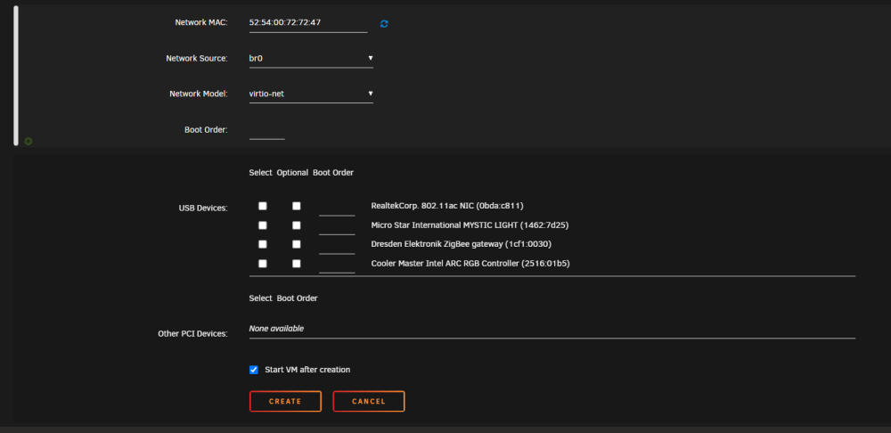The image size is (891, 433).
Task: Select the Cooler Master ARC RGB Controller
Action: 263,264
